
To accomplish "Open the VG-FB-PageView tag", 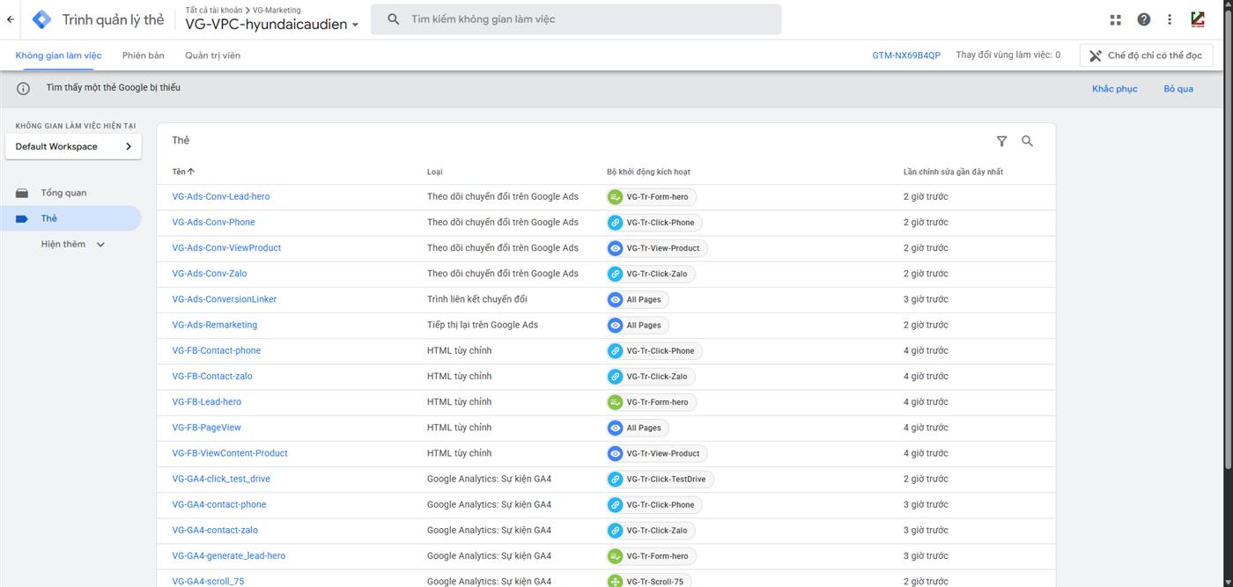I will coord(207,428).
